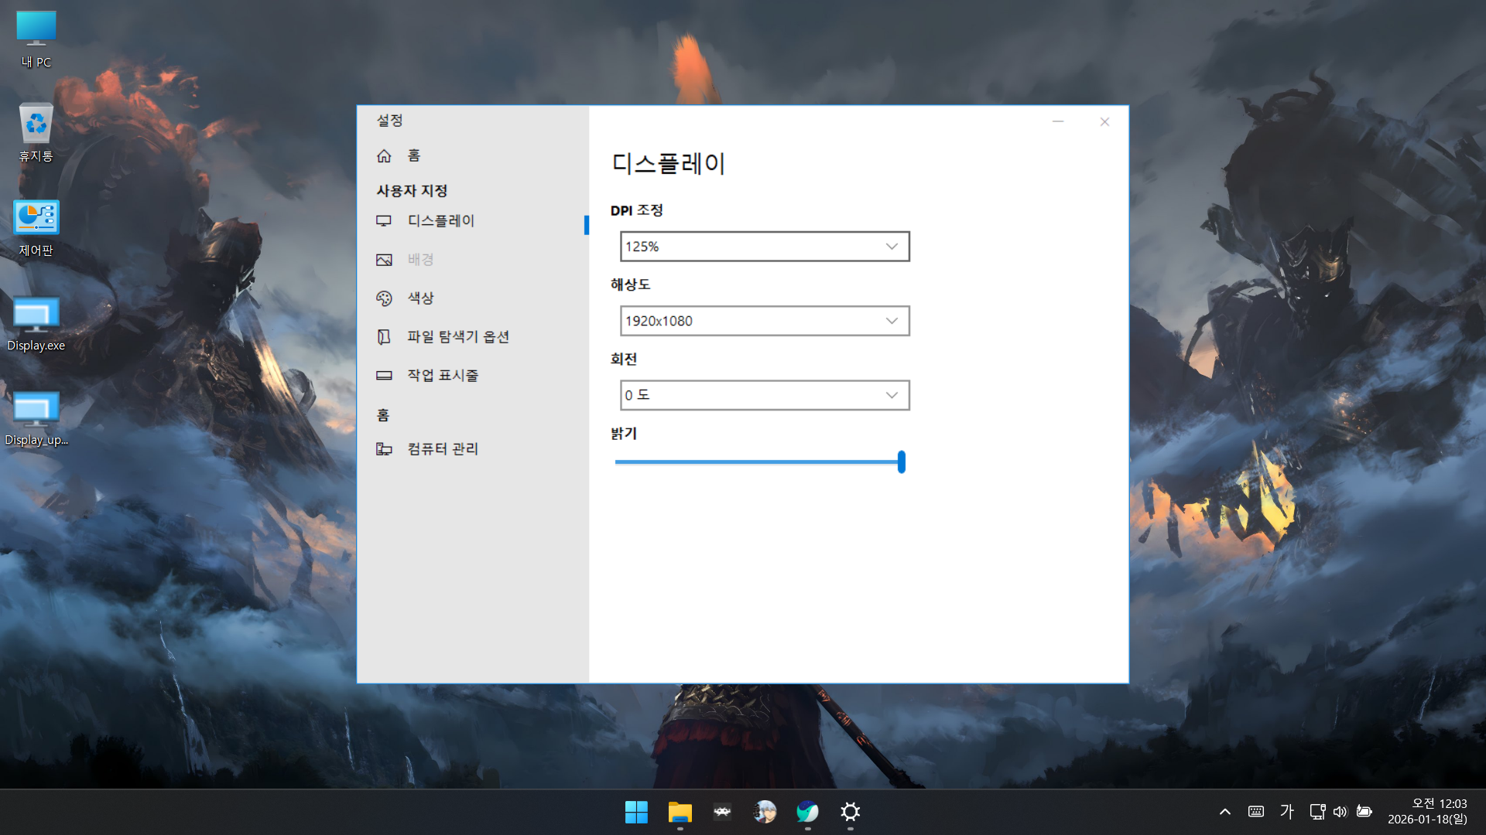1486x835 pixels.
Task: Expand the rotation 0 도 dropdown
Action: (x=764, y=395)
